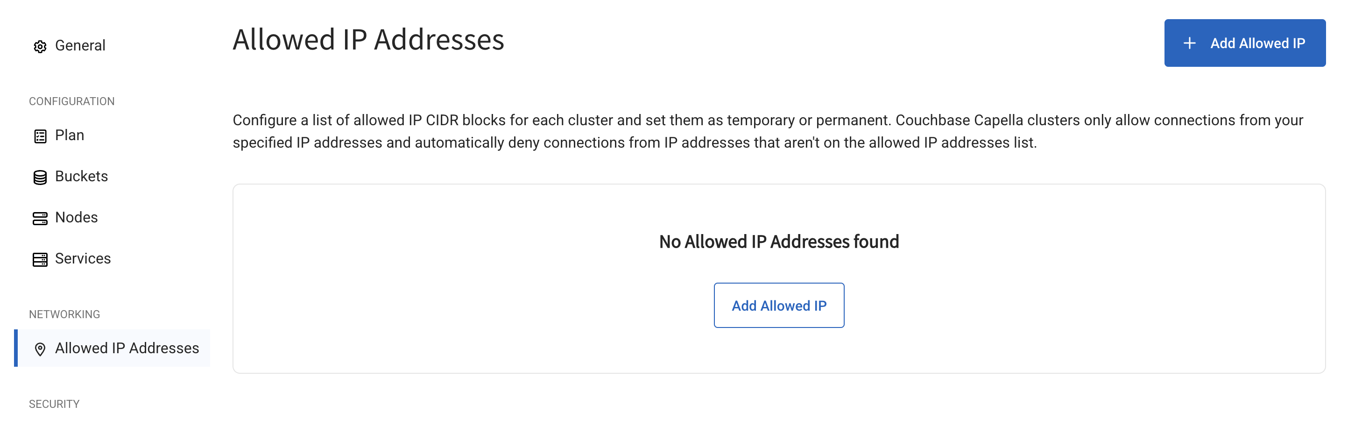This screenshot has height=427, width=1369.
Task: Click the location pin icon in Networking
Action: coord(40,349)
